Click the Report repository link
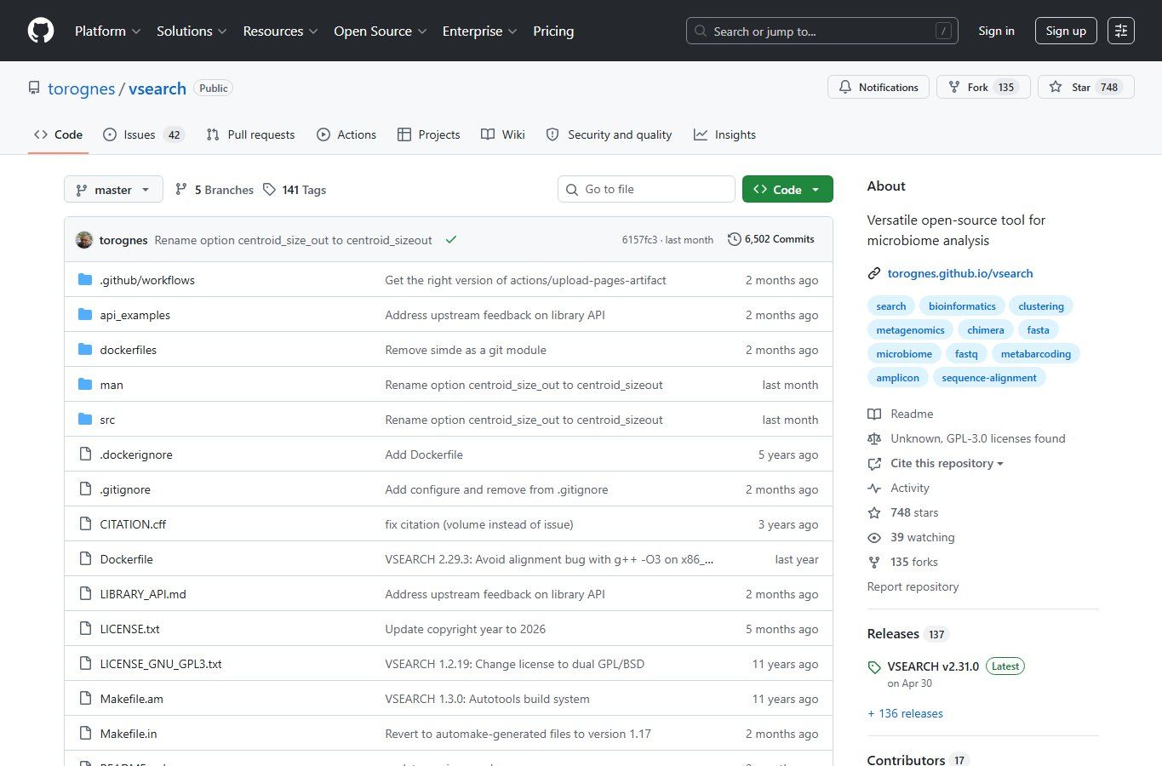 (x=913, y=587)
